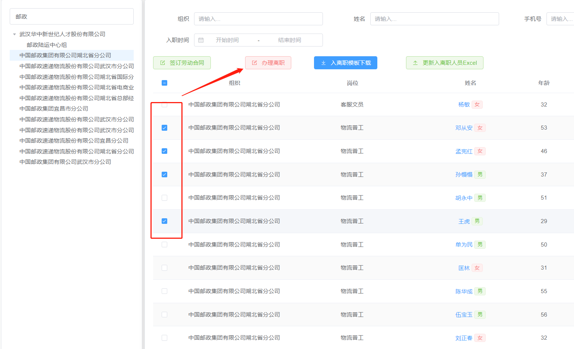Viewport: 574px width, 349px height.
Task: Check the checkbox for 陈华成's row
Action: (164, 291)
